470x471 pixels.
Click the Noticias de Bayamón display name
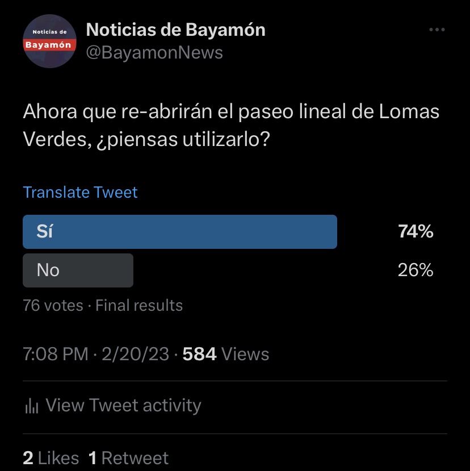pyautogui.click(x=175, y=30)
